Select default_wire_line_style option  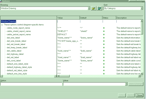[17, 74]
